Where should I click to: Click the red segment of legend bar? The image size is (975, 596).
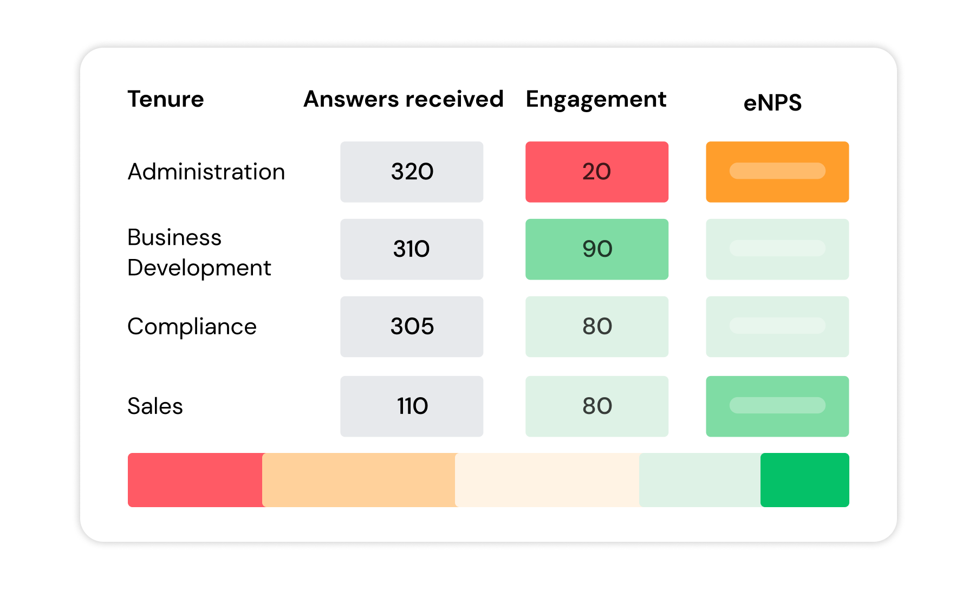pos(196,480)
